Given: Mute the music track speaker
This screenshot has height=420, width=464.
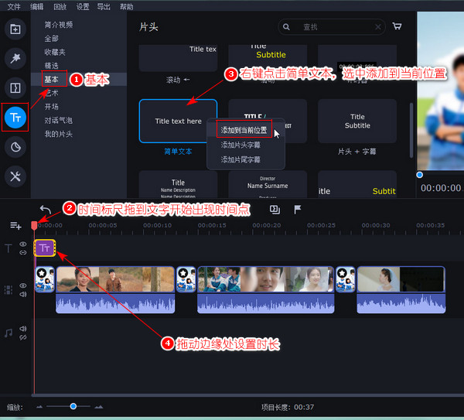Looking at the screenshot, I should tap(22, 329).
